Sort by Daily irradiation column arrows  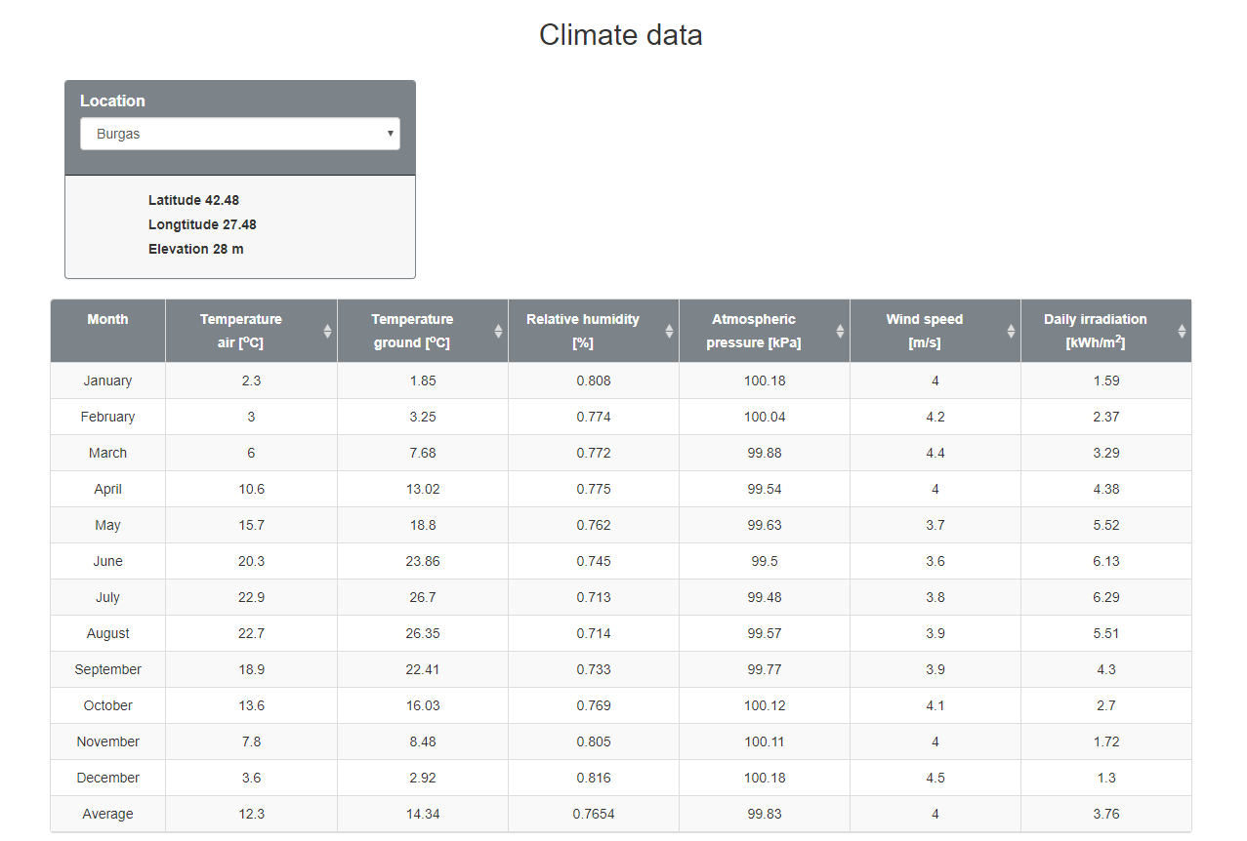pos(1182,331)
